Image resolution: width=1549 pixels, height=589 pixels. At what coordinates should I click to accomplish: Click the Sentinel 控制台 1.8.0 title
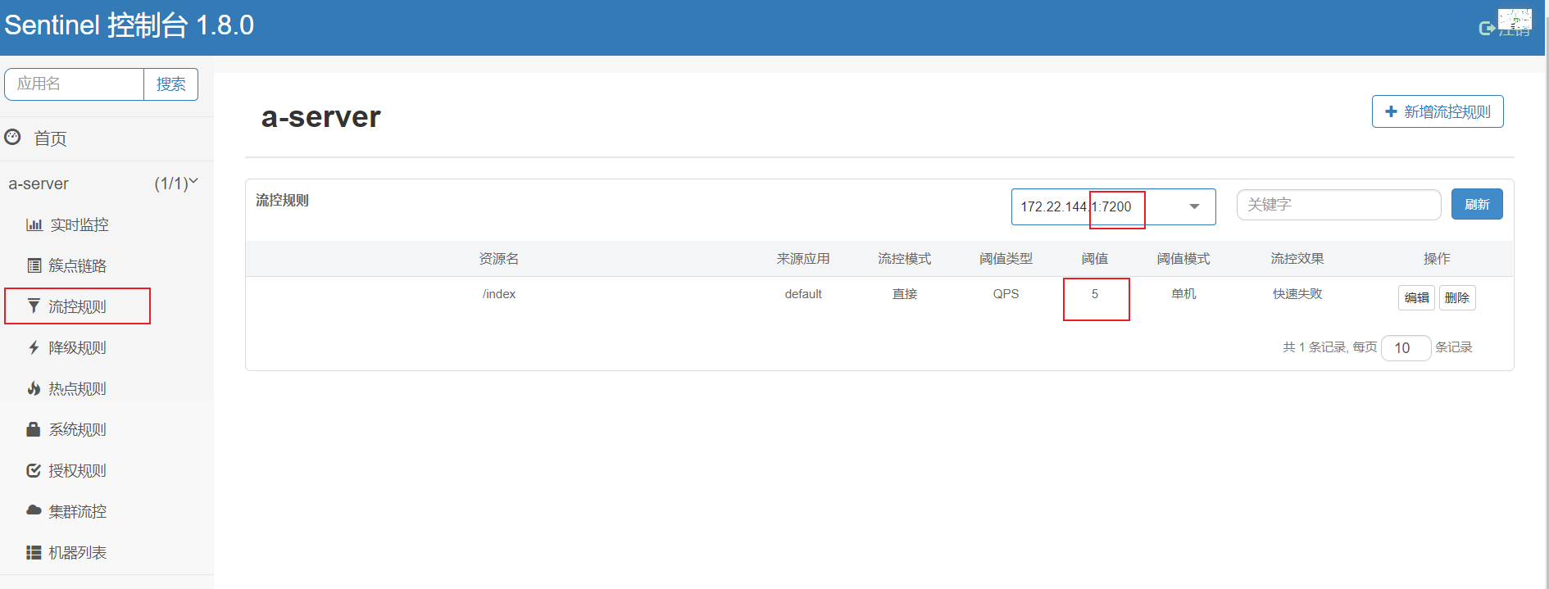[x=129, y=25]
